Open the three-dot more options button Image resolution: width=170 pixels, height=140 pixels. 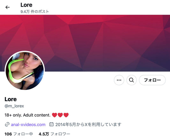click(x=119, y=80)
